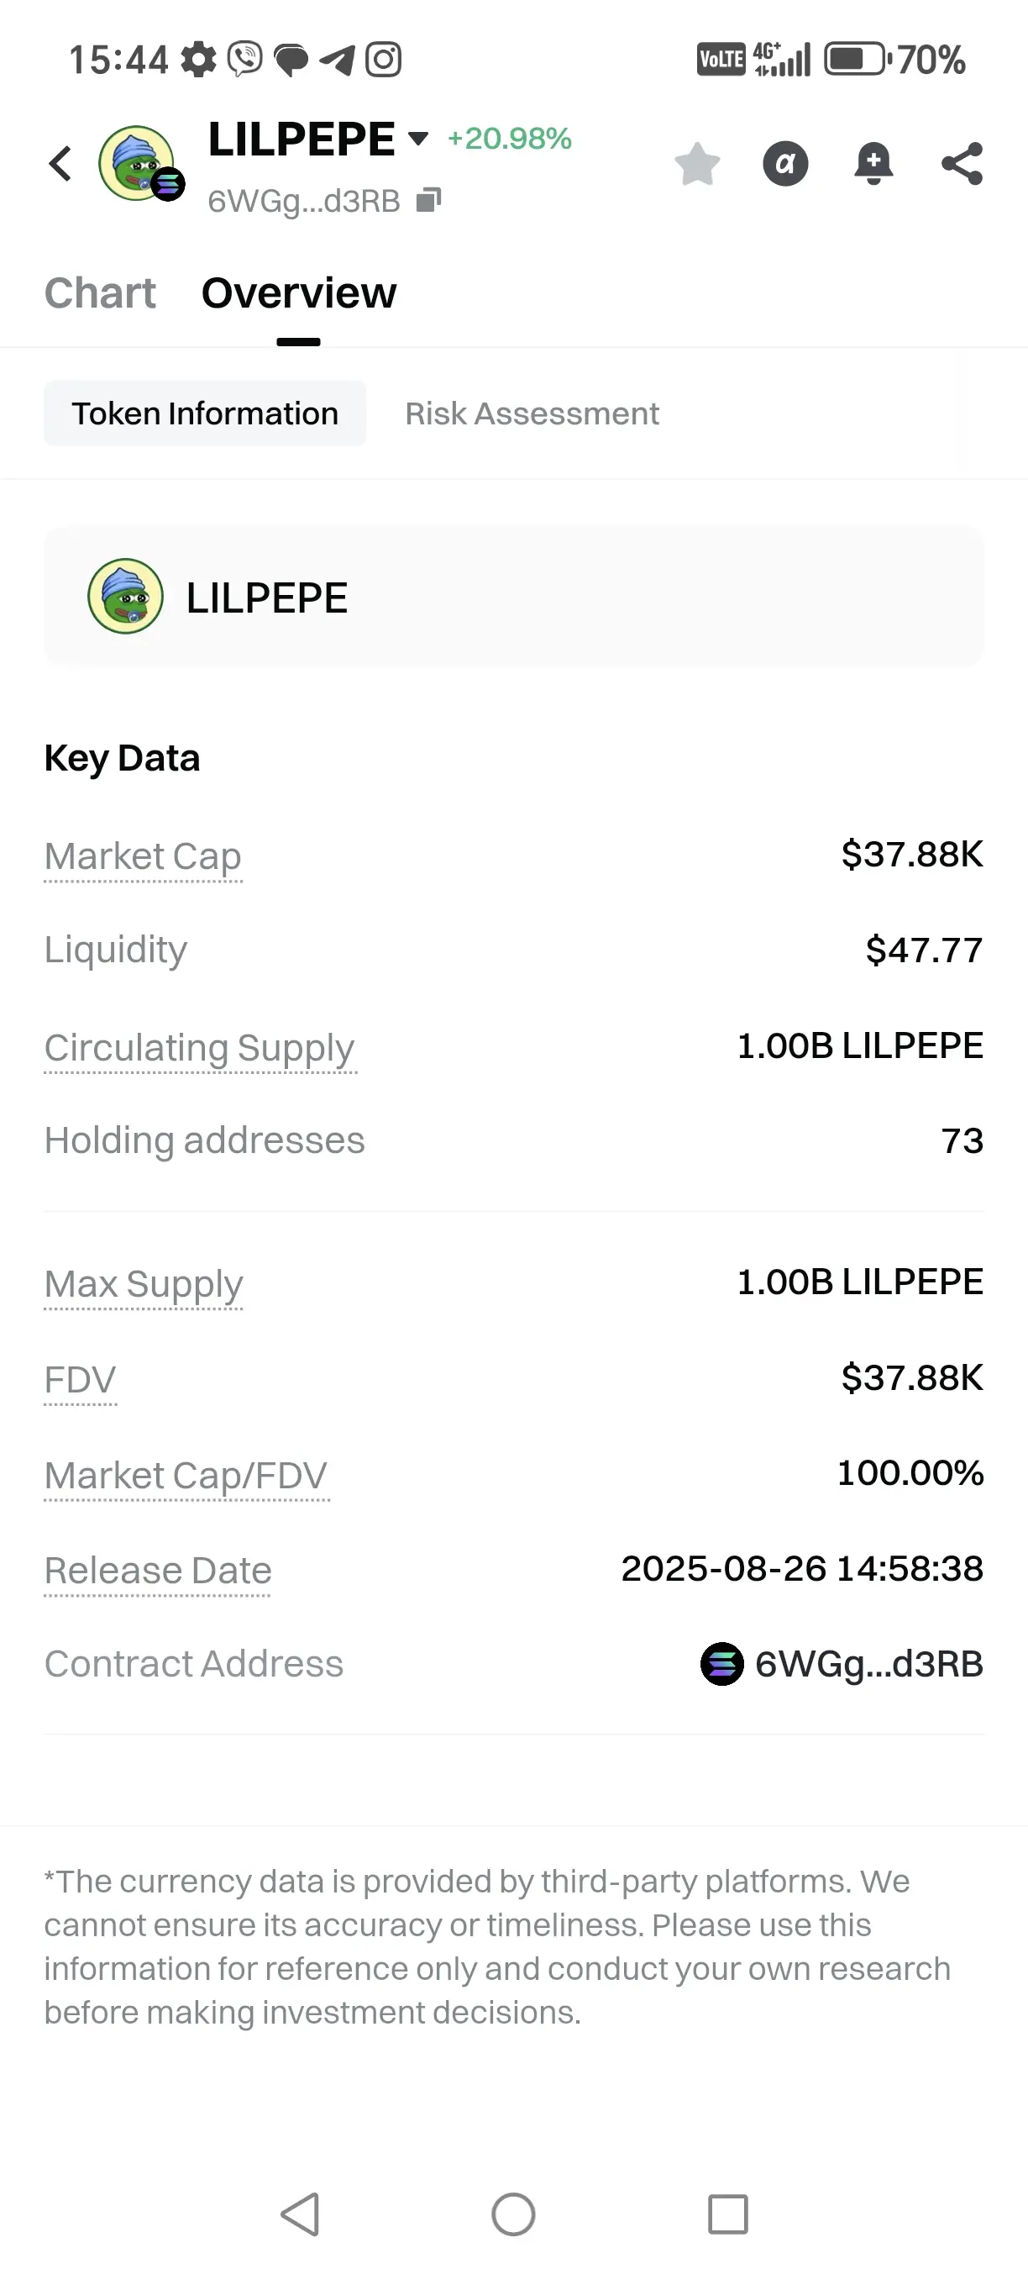The height and width of the screenshot is (2269, 1028).
Task: Switch to the Chart tab
Action: [x=99, y=293]
